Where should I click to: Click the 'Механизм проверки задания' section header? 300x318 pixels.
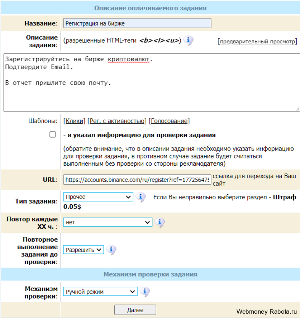[x=151, y=274]
